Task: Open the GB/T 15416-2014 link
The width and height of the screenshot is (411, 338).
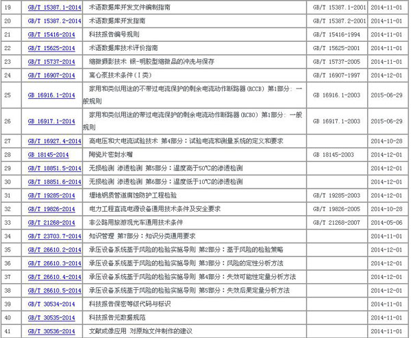Action: pos(51,35)
